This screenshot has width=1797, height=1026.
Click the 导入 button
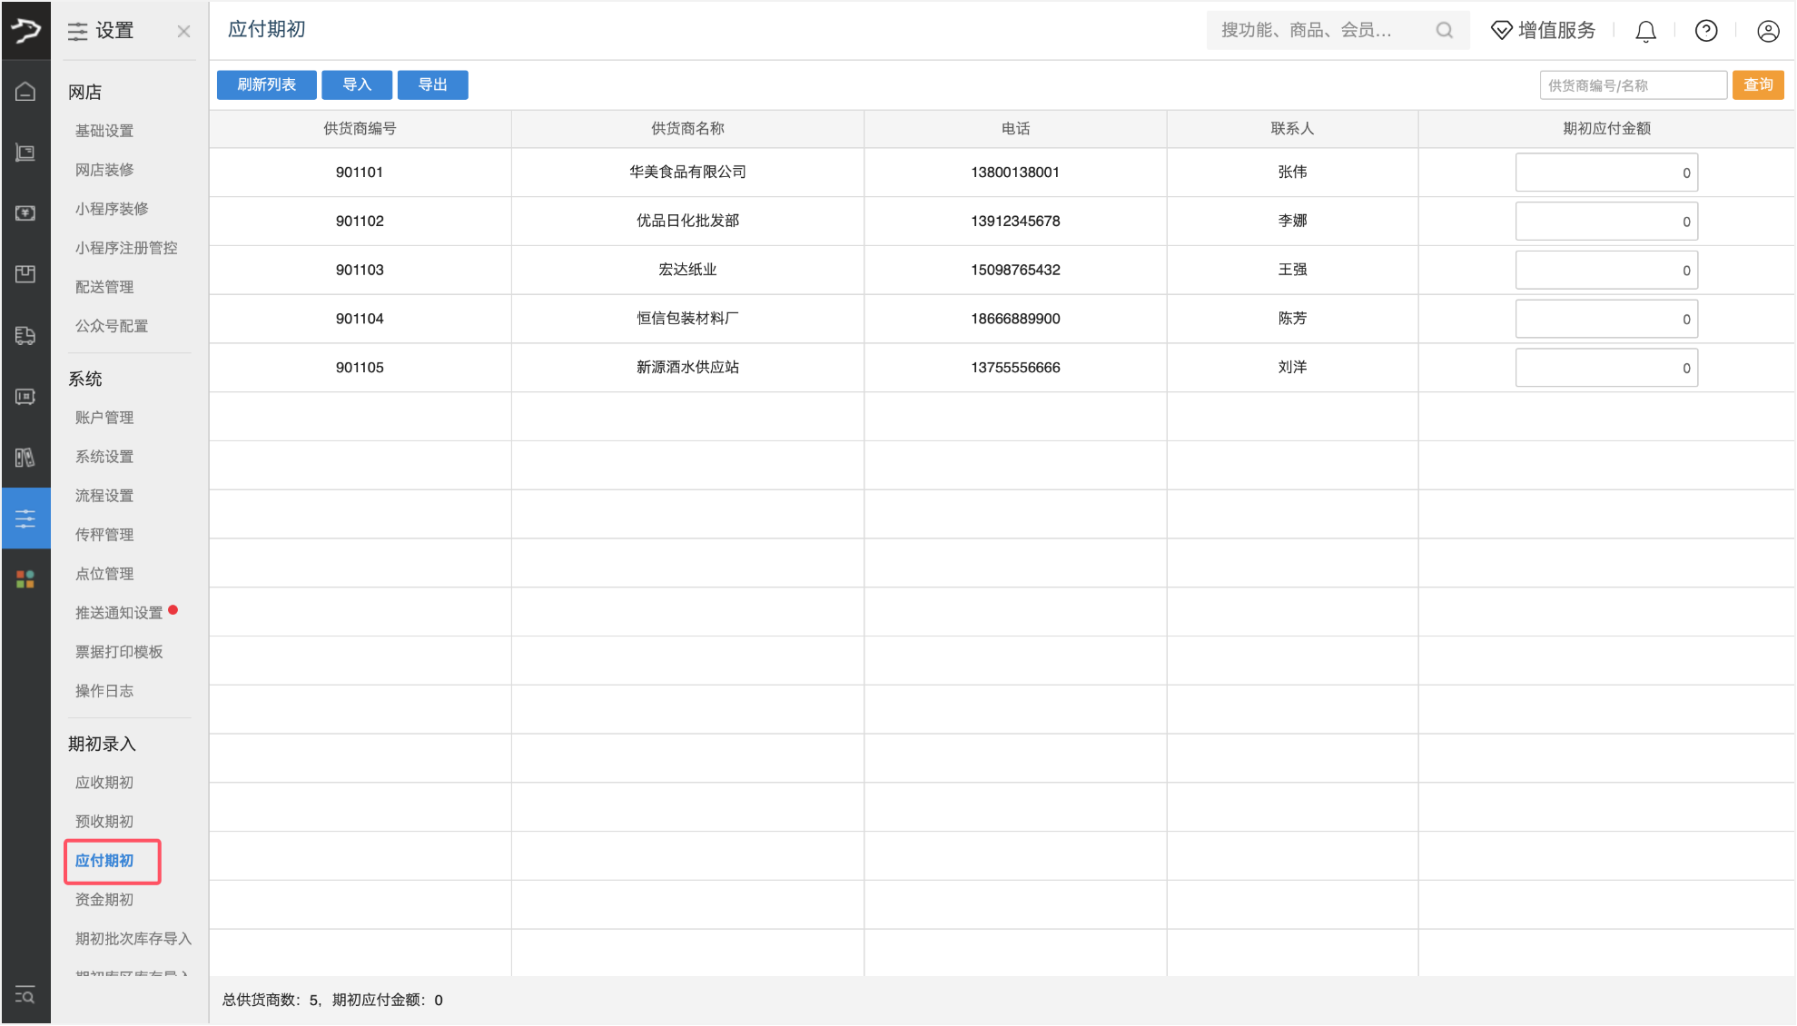point(357,84)
